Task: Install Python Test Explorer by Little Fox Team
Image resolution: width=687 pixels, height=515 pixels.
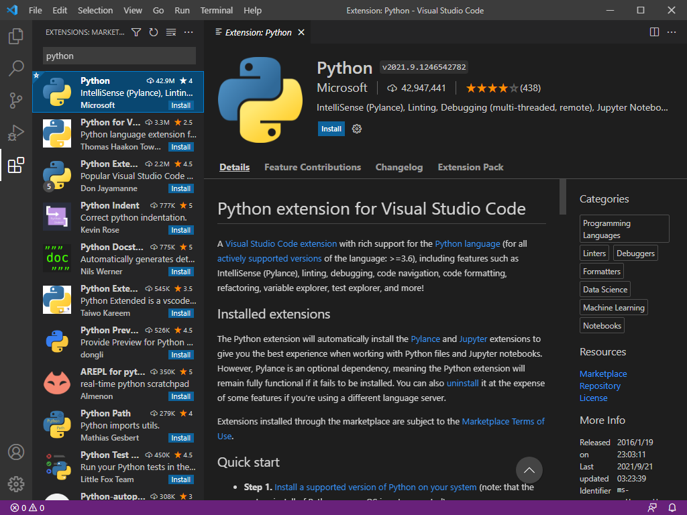Action: coord(181,480)
